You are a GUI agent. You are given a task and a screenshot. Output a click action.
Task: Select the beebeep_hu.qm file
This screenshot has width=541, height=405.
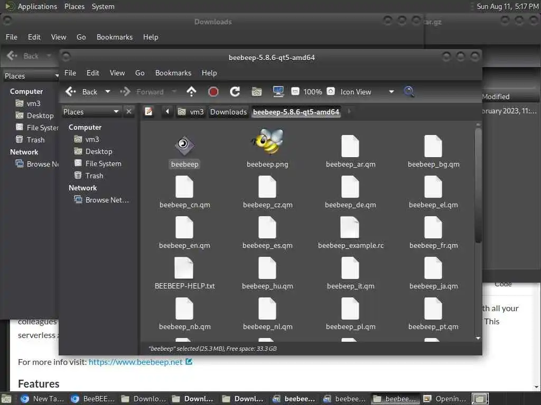(x=267, y=273)
